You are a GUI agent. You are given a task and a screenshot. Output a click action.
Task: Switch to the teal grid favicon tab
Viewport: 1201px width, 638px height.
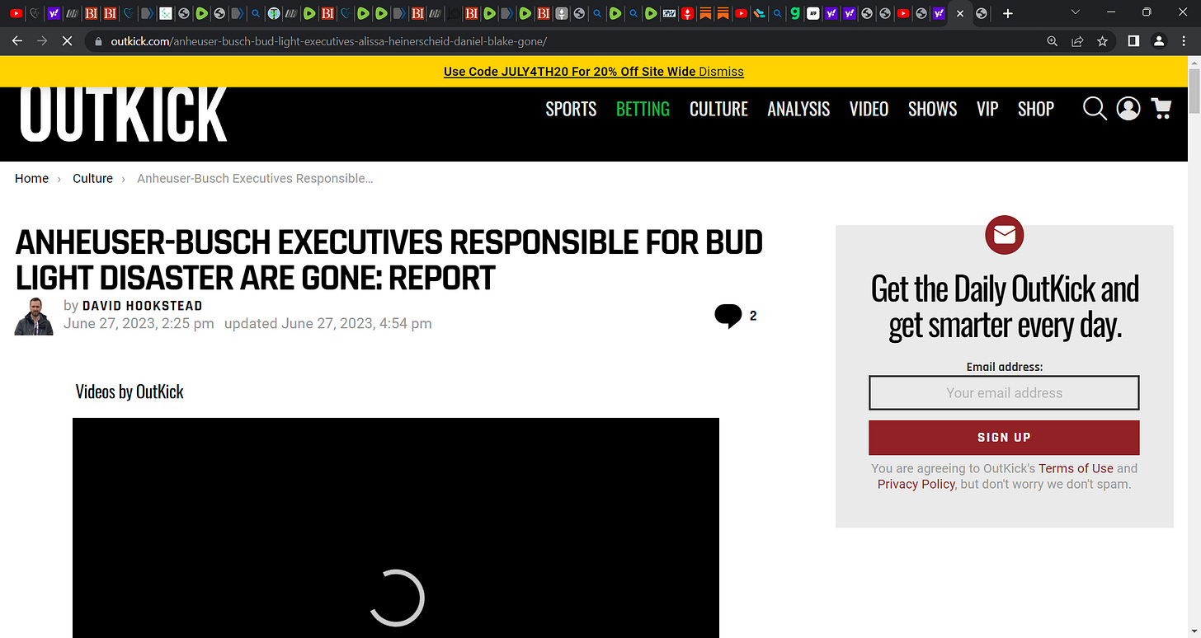click(166, 13)
